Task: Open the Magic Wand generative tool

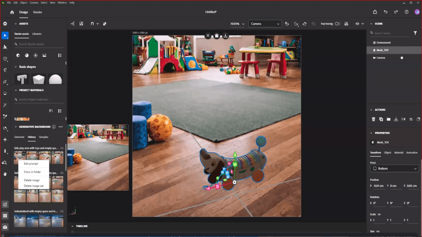Action: point(5,105)
